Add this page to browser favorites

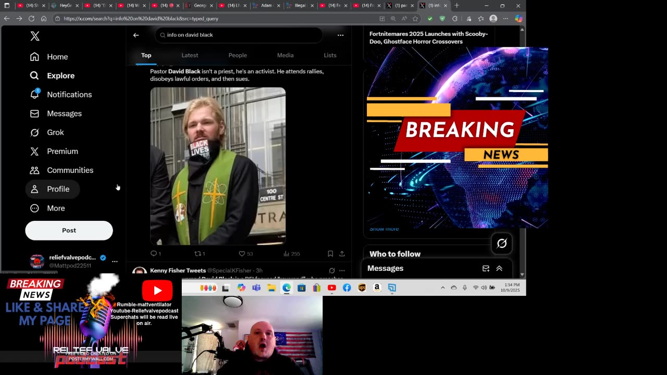(415, 19)
